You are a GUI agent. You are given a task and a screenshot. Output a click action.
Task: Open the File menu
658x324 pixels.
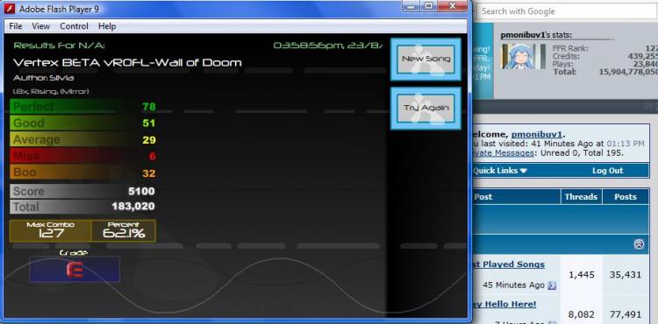16,26
